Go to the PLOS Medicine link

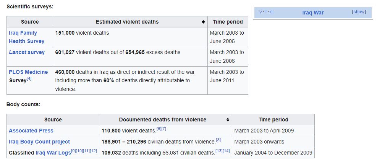(28, 72)
